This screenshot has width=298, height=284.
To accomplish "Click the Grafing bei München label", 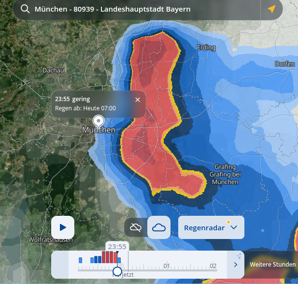I will click(225, 178).
